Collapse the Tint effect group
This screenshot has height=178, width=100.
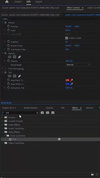tap(2, 72)
